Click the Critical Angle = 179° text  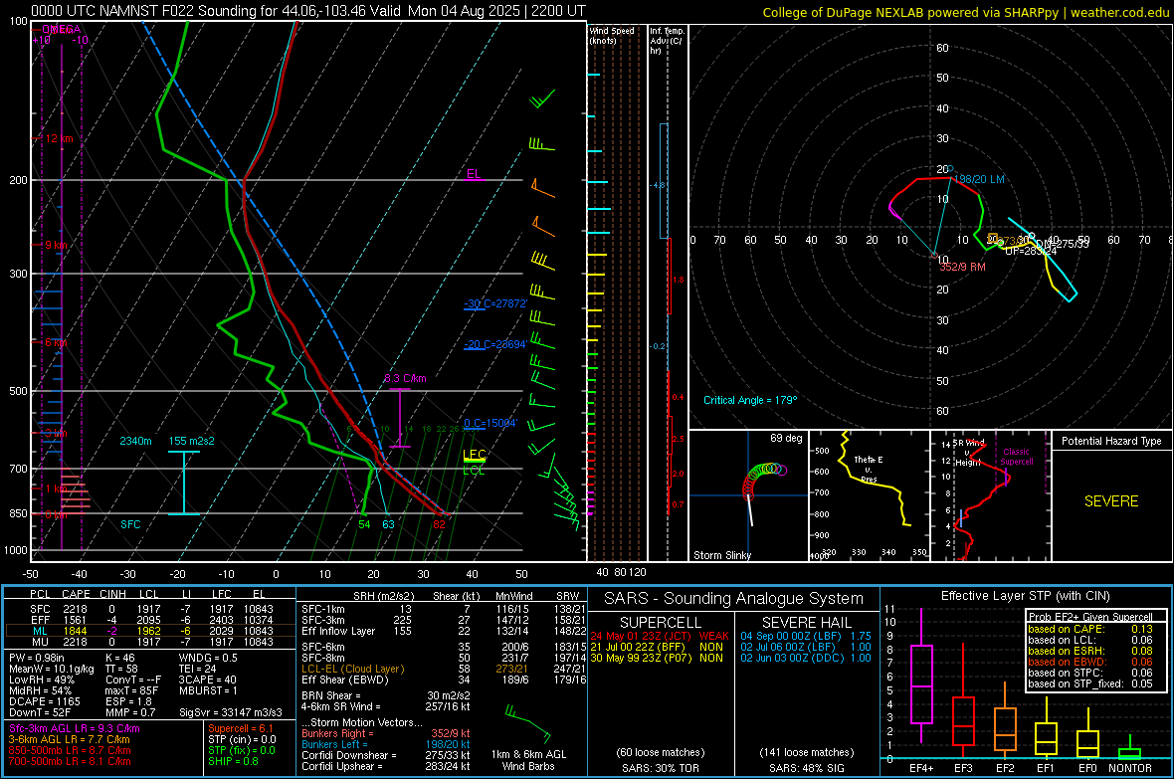(x=750, y=400)
